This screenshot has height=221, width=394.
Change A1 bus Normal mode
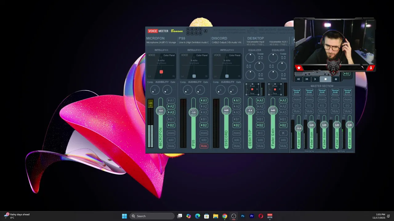pos(297,92)
